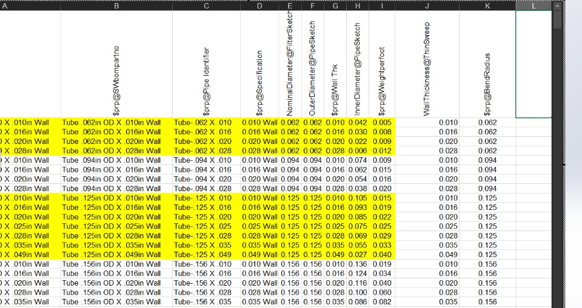582x308 pixels.
Task: Click the $prp@Specification header cell
Action: 259,64
